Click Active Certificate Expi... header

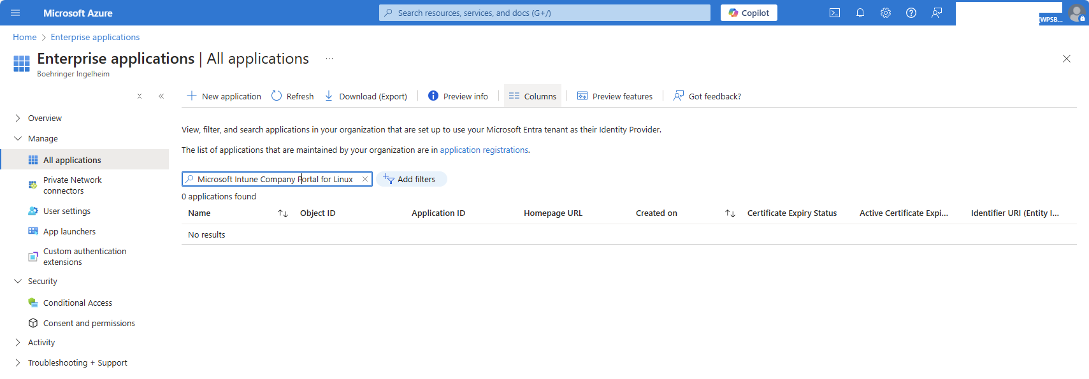pyautogui.click(x=904, y=213)
